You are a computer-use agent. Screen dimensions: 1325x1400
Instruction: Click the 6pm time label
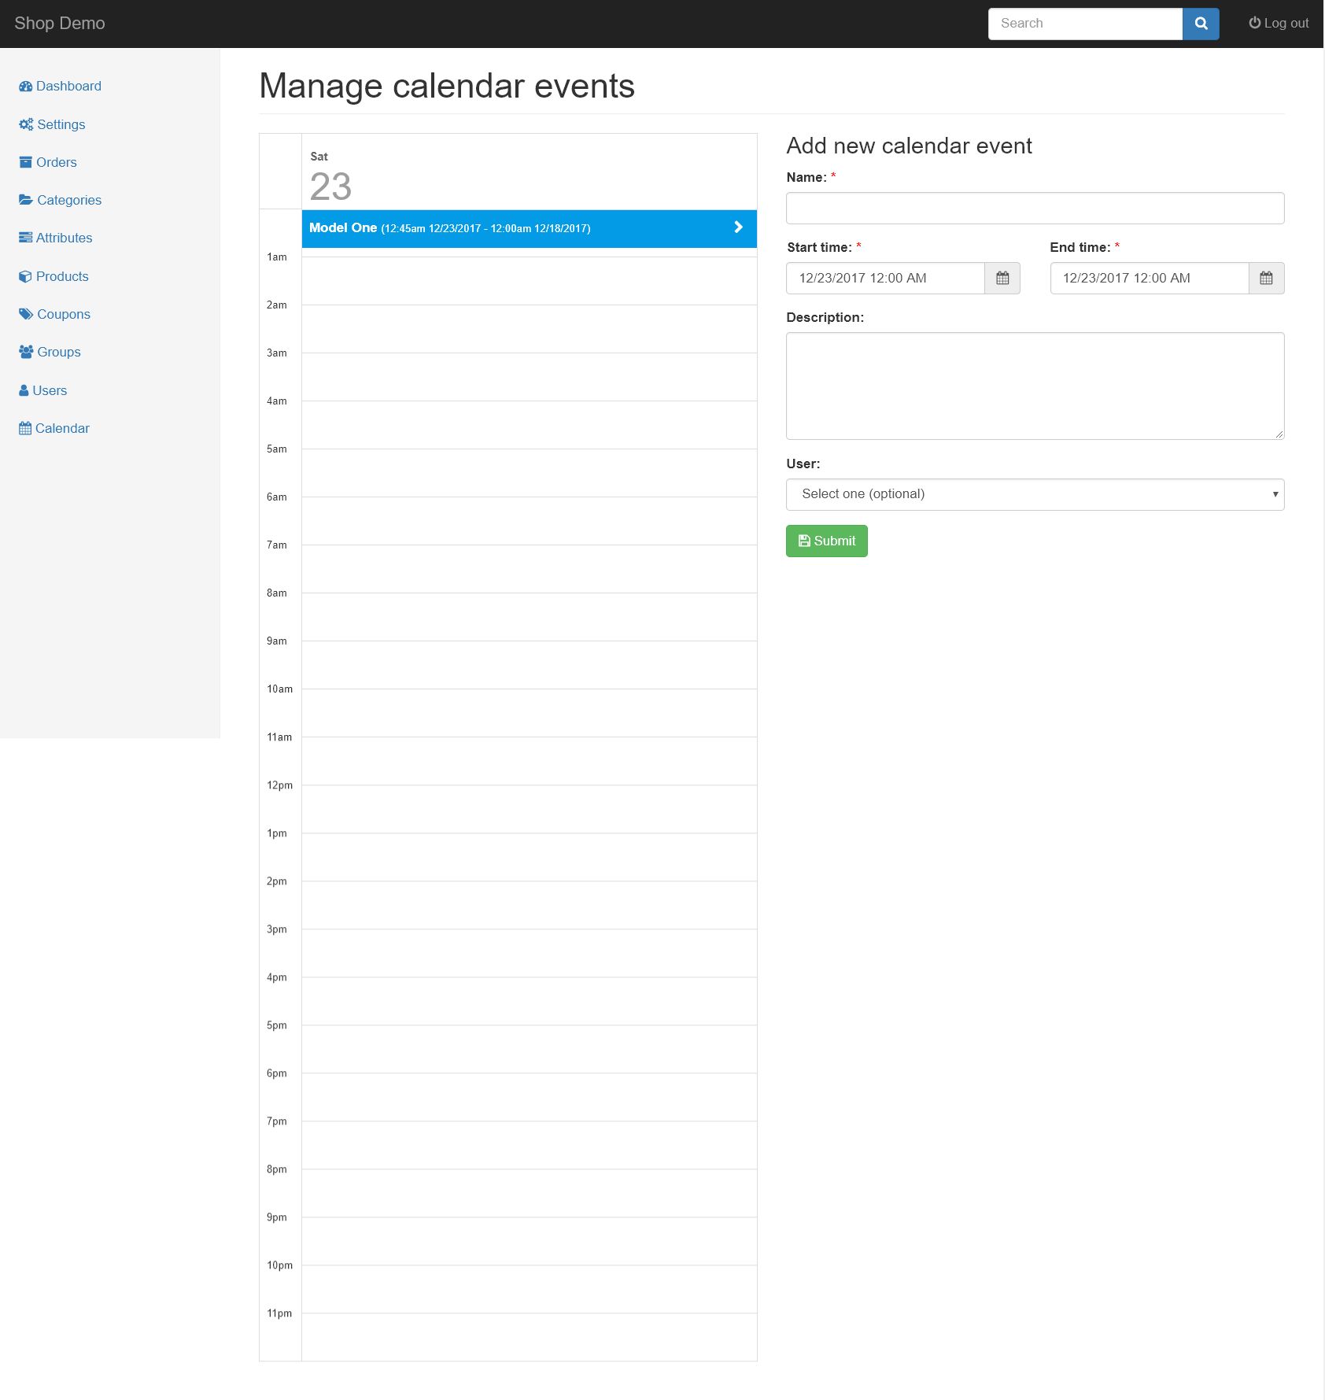click(277, 1073)
